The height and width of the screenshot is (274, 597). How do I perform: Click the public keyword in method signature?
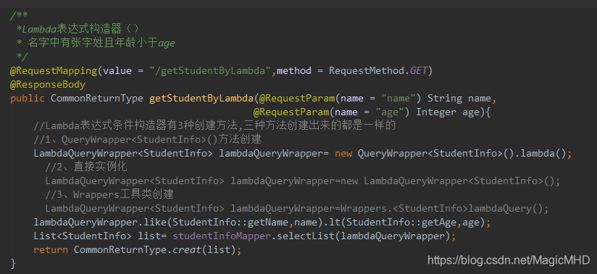click(28, 99)
